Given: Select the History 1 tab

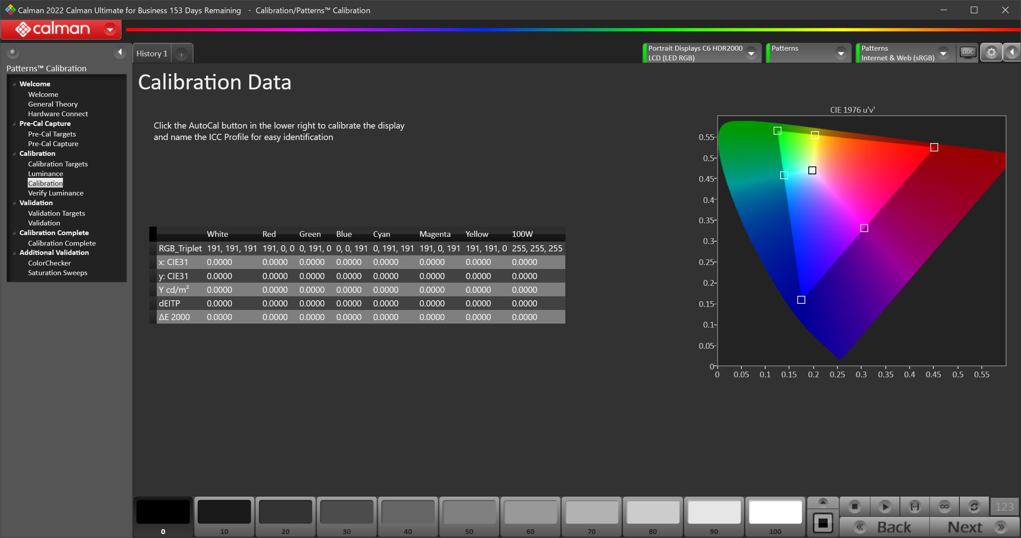Looking at the screenshot, I should [152, 53].
